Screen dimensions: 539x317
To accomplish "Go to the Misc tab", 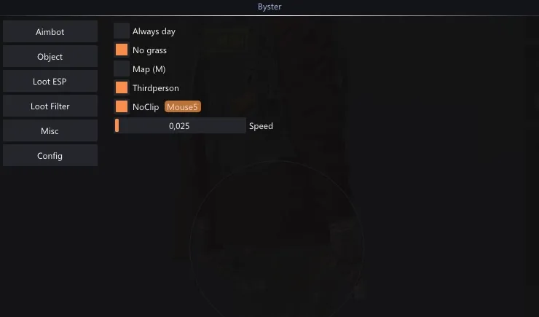I will 50,130.
